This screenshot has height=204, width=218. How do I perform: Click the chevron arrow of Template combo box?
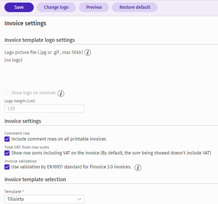[79, 199]
